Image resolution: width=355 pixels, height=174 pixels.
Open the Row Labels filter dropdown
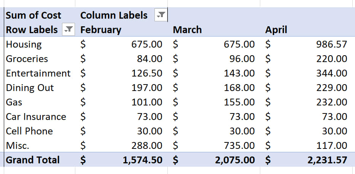pyautogui.click(x=68, y=29)
